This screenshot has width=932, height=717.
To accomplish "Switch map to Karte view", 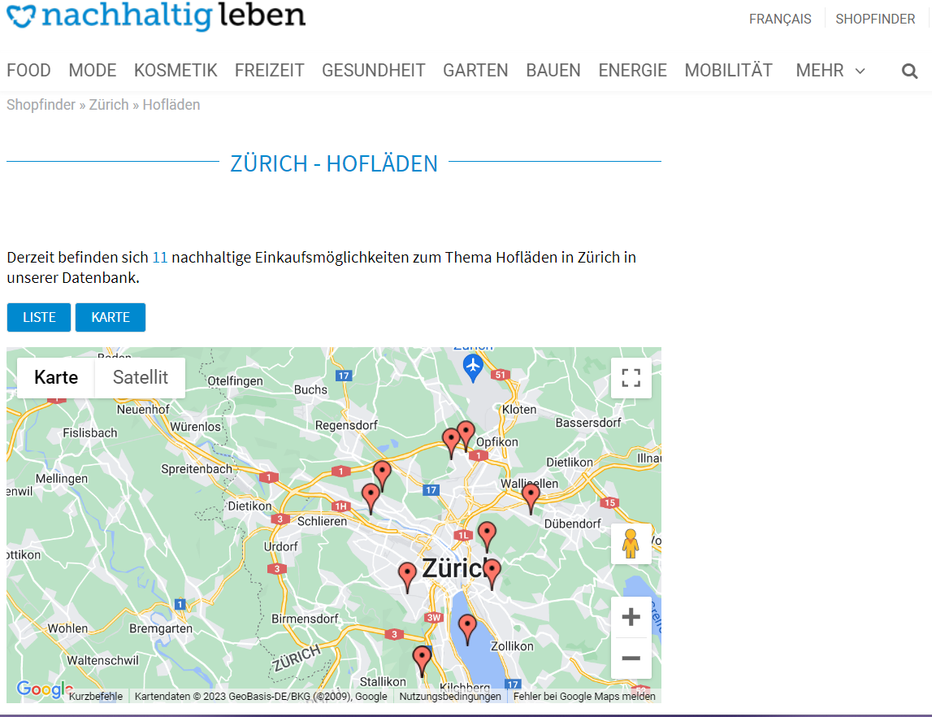I will [x=56, y=377].
